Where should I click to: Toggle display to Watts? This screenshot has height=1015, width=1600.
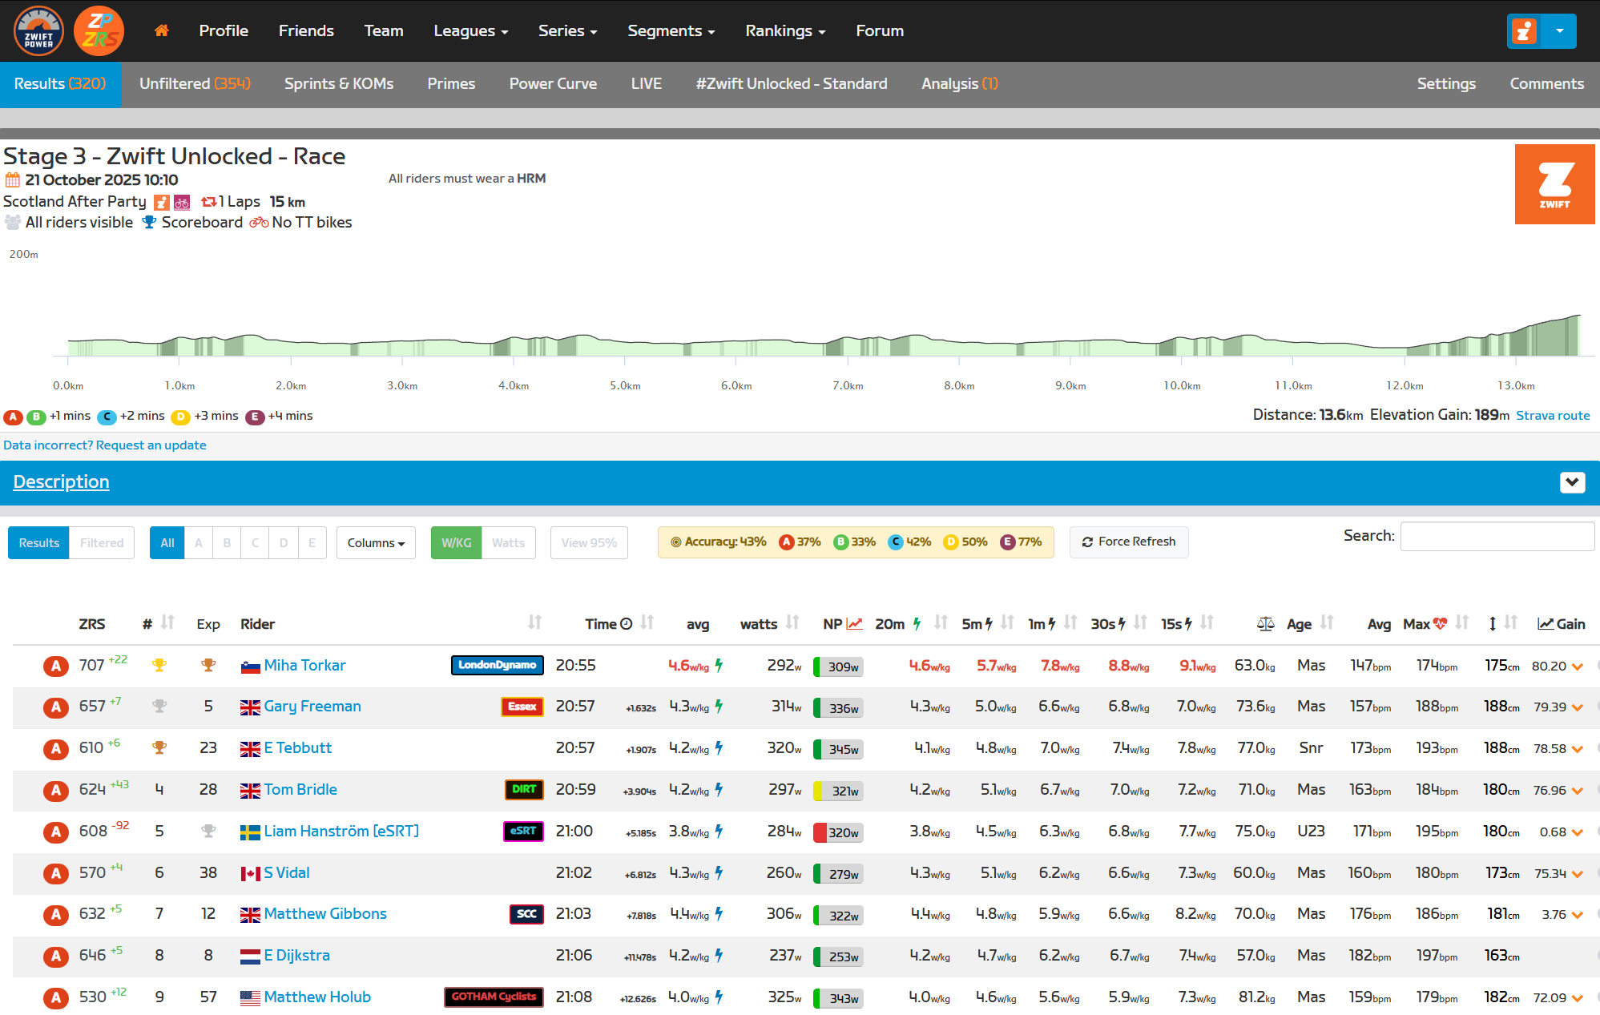pyautogui.click(x=508, y=542)
